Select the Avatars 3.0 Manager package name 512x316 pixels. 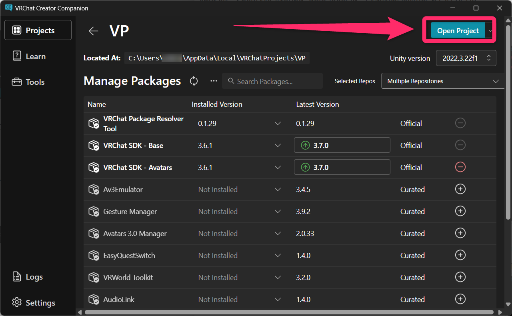(x=135, y=234)
